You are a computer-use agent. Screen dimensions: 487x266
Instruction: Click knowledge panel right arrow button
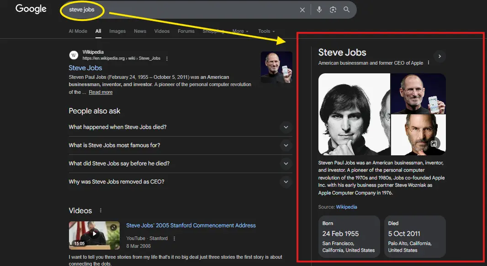click(439, 56)
